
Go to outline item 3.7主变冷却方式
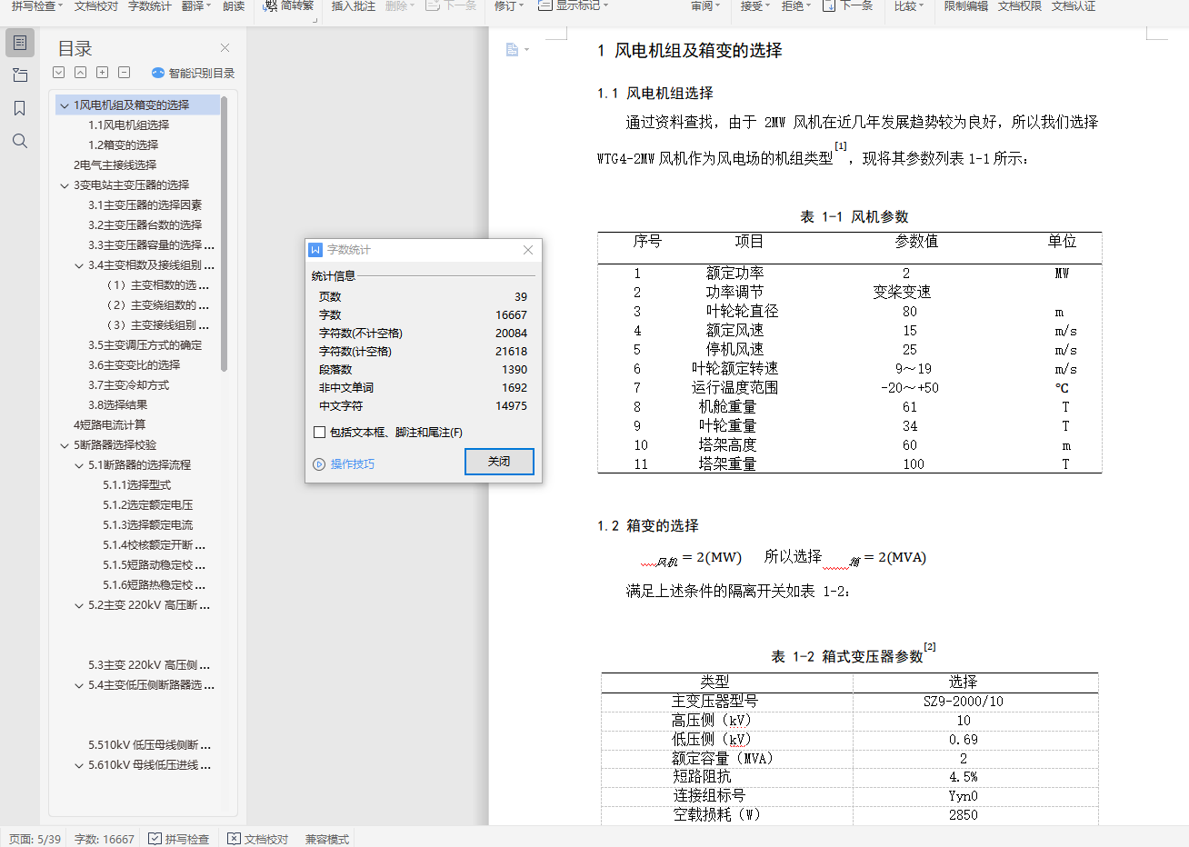(128, 385)
